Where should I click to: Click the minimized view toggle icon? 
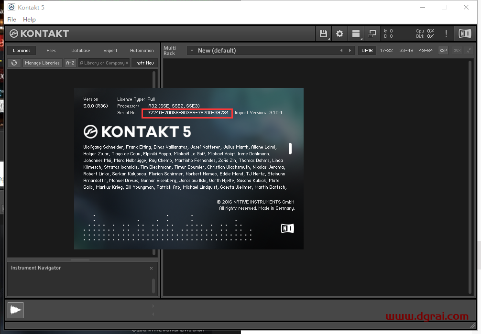coord(372,33)
